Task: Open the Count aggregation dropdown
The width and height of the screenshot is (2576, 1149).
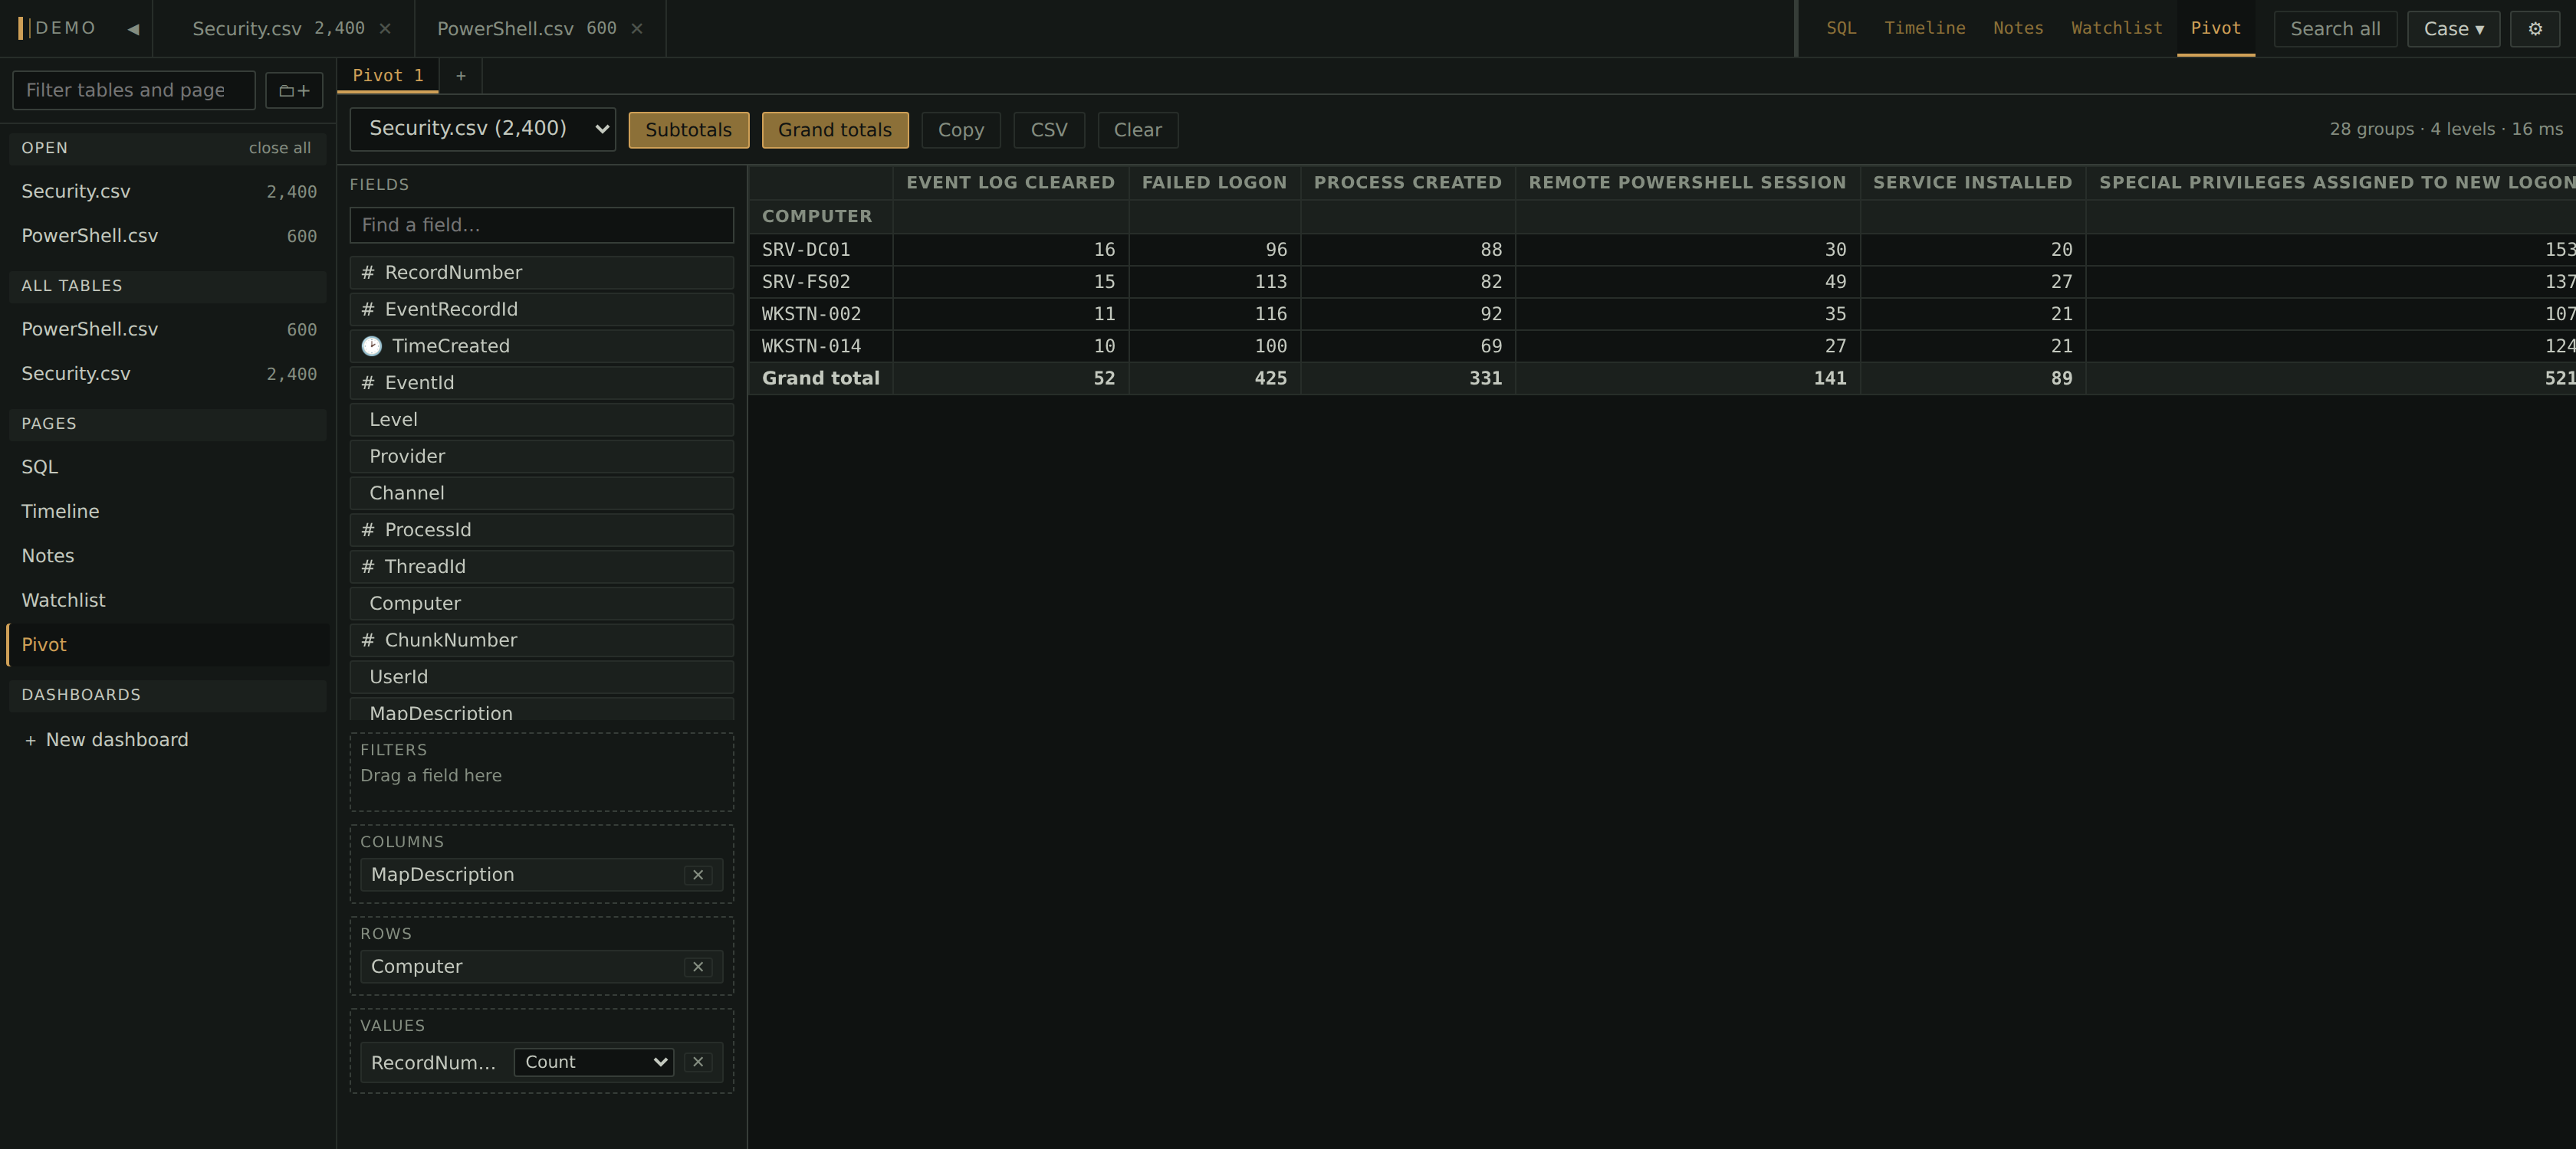Action: [593, 1062]
